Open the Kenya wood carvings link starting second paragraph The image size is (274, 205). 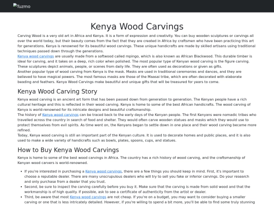tap(36, 56)
